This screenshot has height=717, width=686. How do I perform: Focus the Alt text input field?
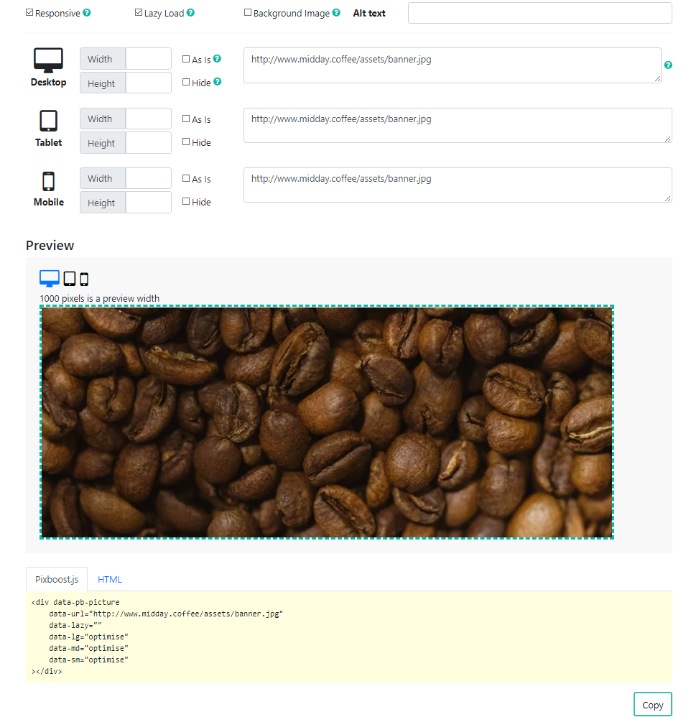coord(539,13)
